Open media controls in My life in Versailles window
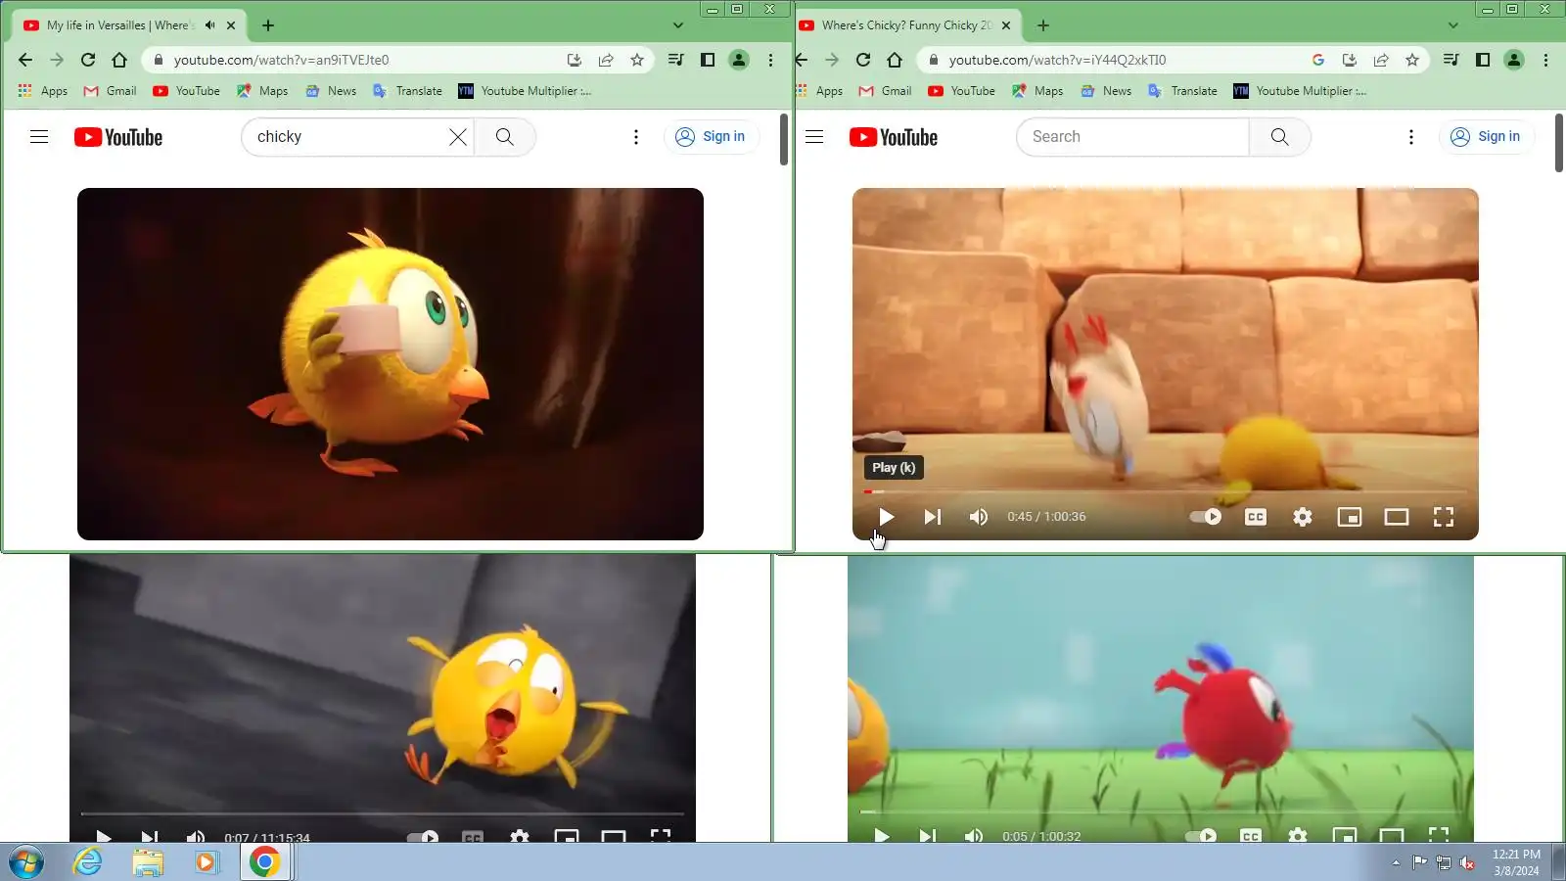The width and height of the screenshot is (1566, 881). 675,60
